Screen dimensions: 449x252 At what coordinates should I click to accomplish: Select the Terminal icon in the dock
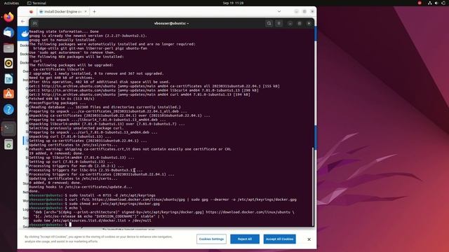coord(8,129)
